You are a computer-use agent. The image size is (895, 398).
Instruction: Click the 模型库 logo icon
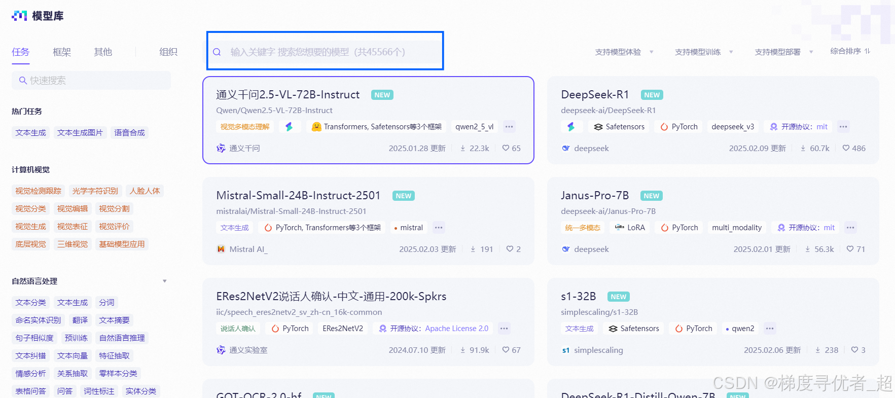[x=19, y=16]
